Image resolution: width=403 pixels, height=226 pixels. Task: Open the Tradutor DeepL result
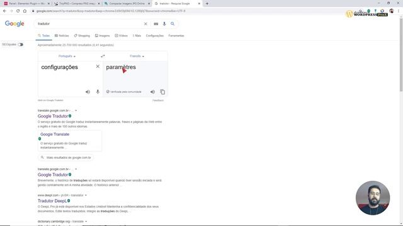pyautogui.click(x=52, y=201)
